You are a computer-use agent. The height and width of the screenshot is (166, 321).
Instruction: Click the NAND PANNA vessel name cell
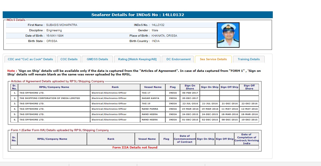click(153, 109)
